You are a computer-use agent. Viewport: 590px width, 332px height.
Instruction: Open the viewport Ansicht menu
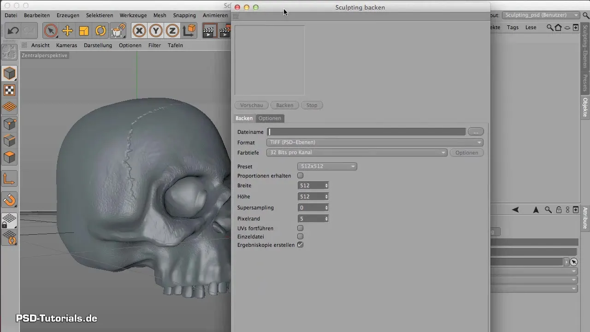click(x=41, y=45)
